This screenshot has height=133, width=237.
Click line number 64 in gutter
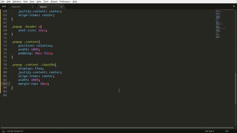pyautogui.click(x=5, y=11)
